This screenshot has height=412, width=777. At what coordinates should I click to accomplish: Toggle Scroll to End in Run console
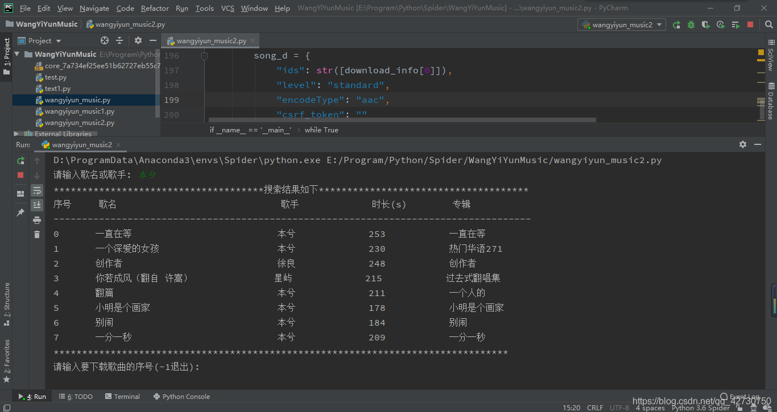coord(37,205)
